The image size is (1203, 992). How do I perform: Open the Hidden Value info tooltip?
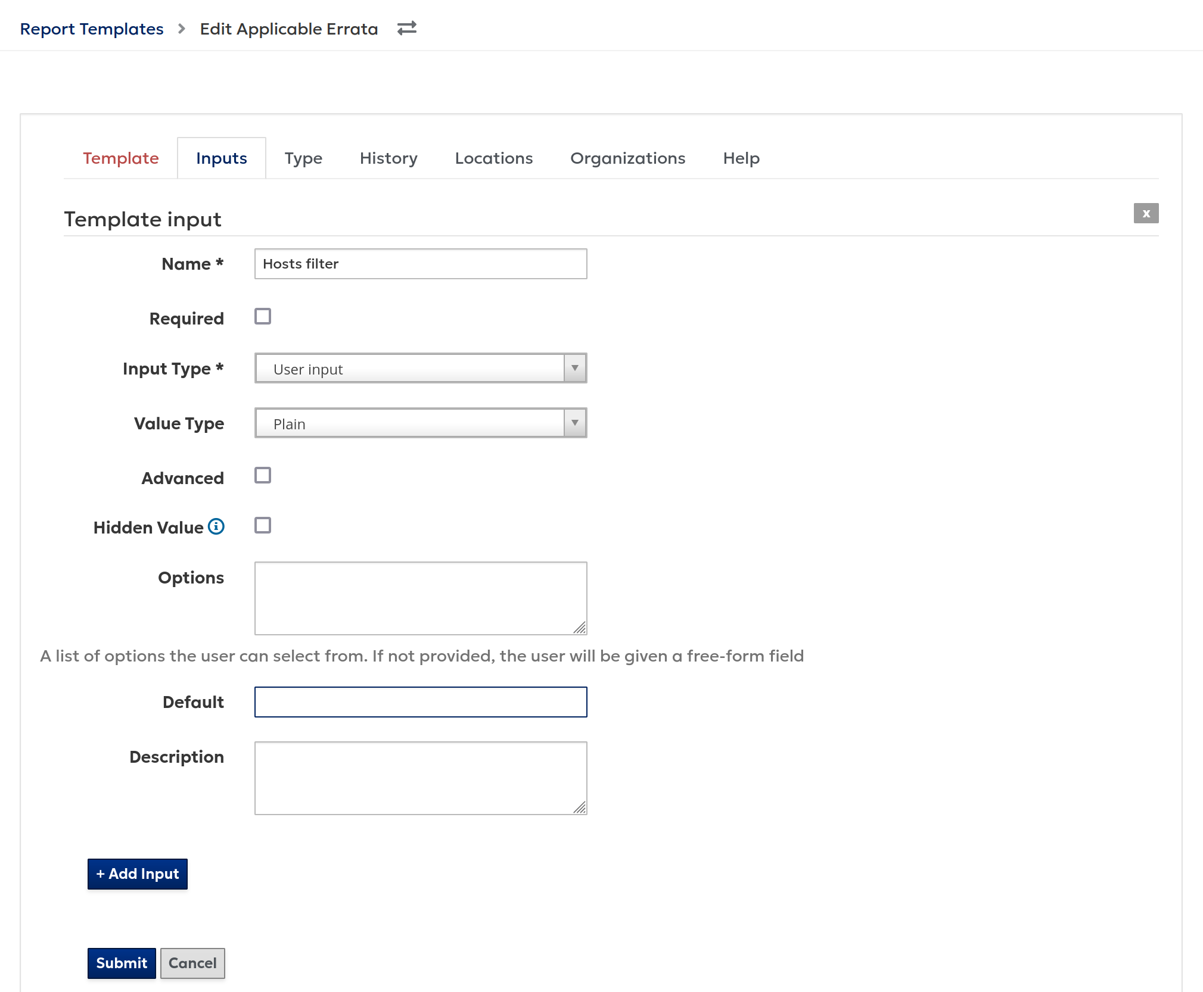(x=216, y=526)
